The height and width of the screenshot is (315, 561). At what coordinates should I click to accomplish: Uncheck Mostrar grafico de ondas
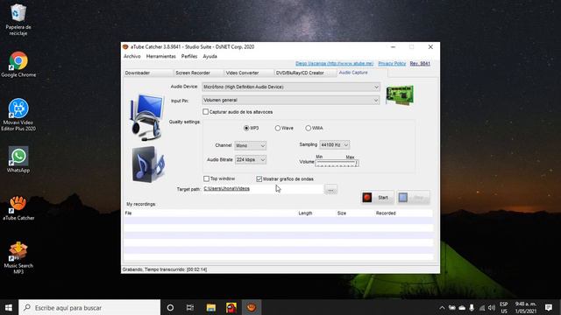(x=259, y=178)
